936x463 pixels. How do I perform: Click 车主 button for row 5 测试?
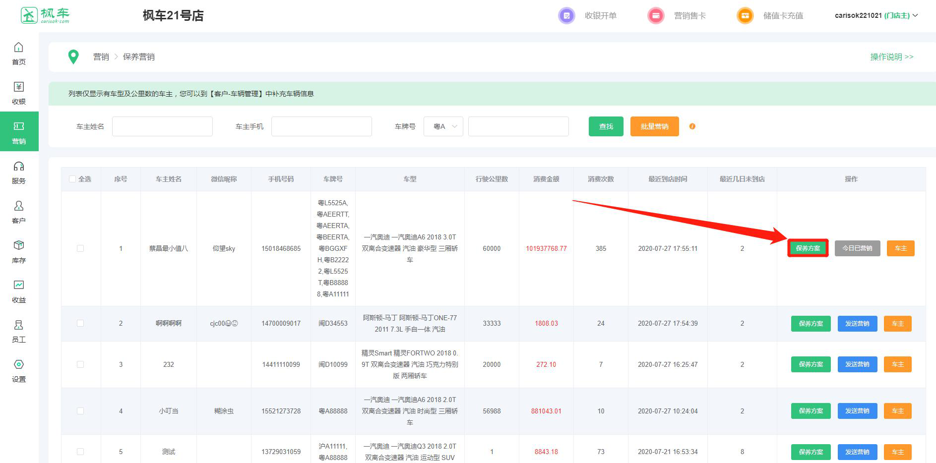(898, 452)
